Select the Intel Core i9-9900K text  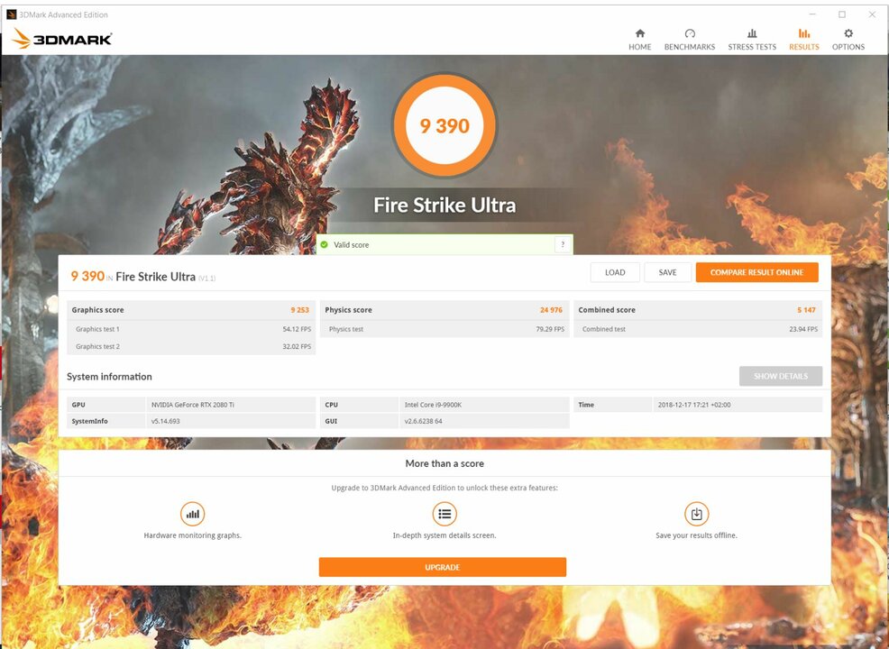pyautogui.click(x=433, y=405)
